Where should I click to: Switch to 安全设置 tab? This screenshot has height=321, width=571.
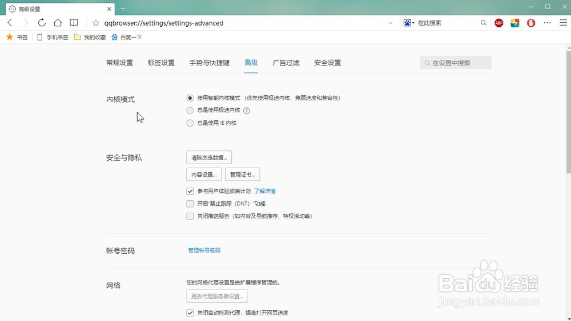[x=327, y=63]
